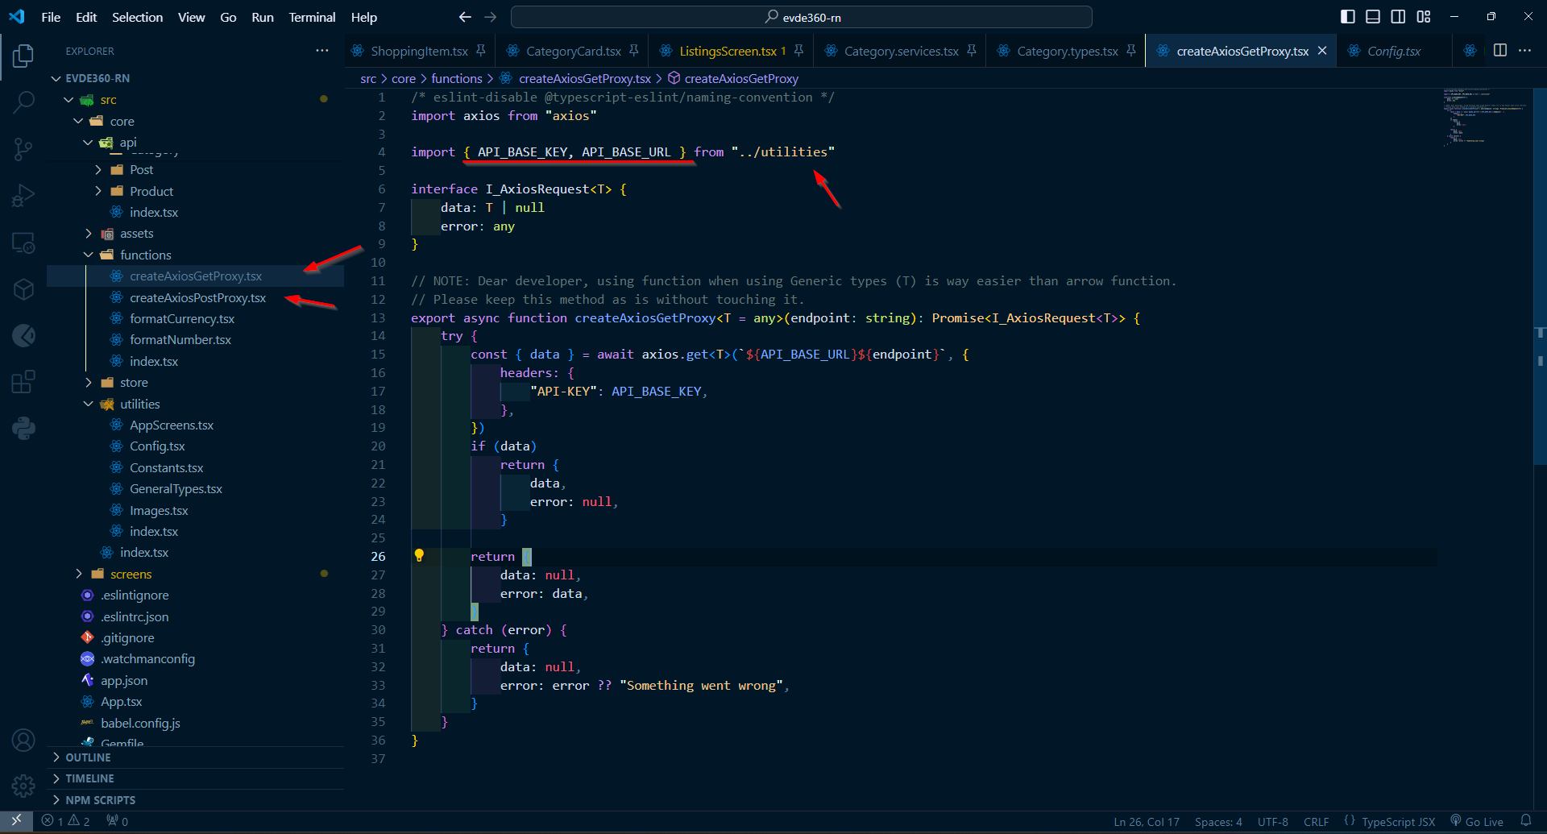1547x834 pixels.
Task: Collapse the utilities folder
Action: [139, 404]
